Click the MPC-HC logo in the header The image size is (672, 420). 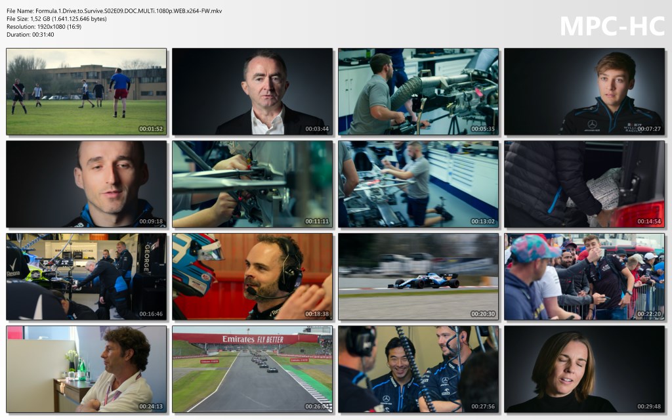(612, 26)
